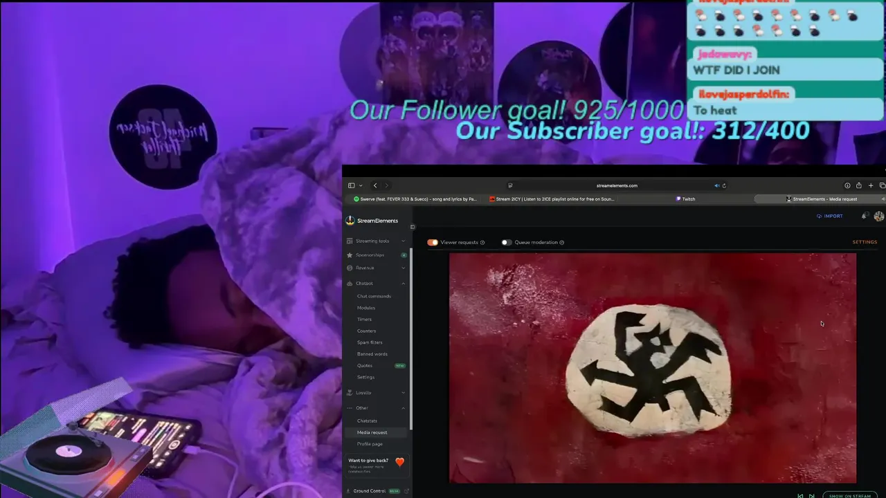Image resolution: width=886 pixels, height=498 pixels.
Task: Switch to the Stream 2ICY SoundCloud tab
Action: pyautogui.click(x=552, y=199)
